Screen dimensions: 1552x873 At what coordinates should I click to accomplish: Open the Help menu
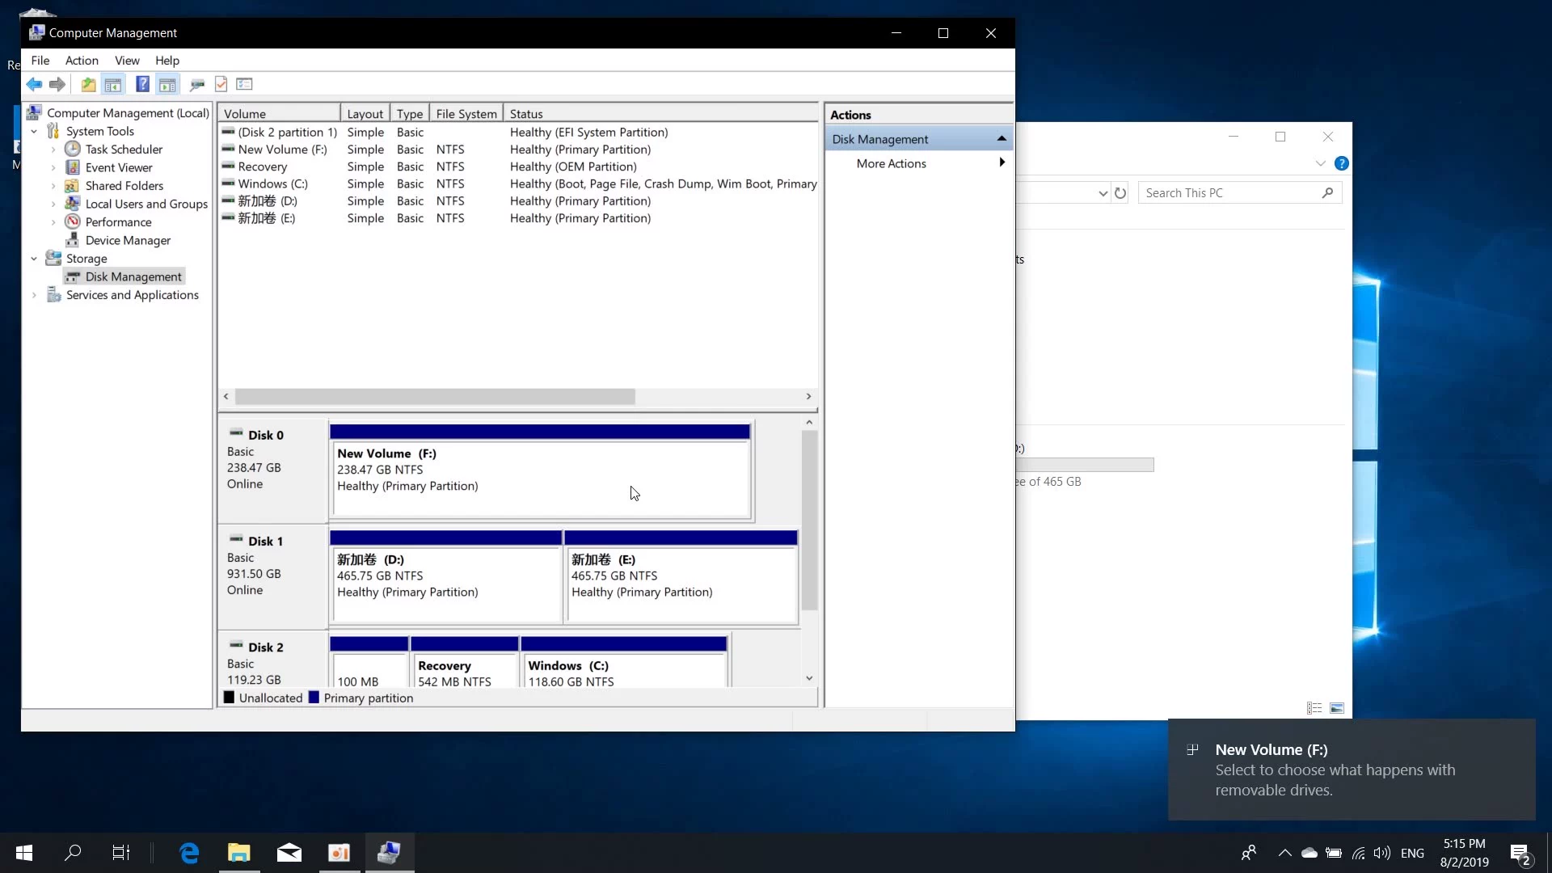(167, 61)
